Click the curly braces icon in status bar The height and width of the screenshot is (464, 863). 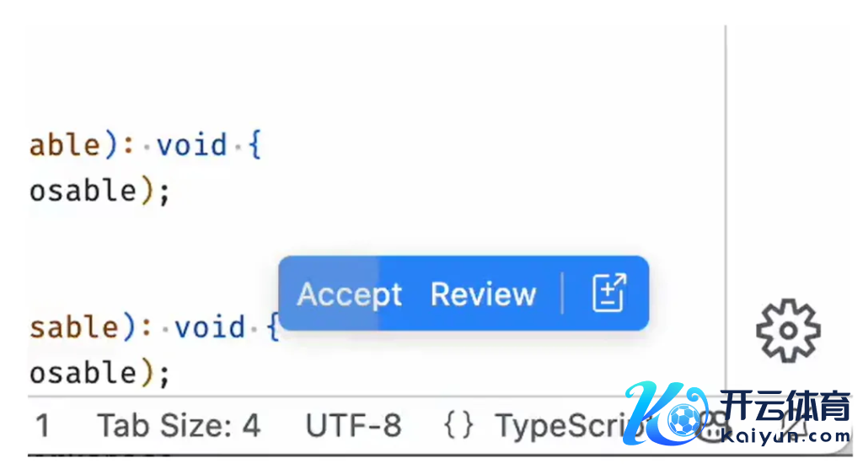(458, 426)
